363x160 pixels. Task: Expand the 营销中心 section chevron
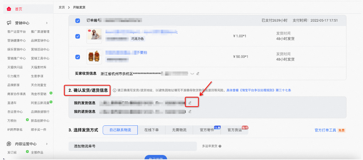47,23
